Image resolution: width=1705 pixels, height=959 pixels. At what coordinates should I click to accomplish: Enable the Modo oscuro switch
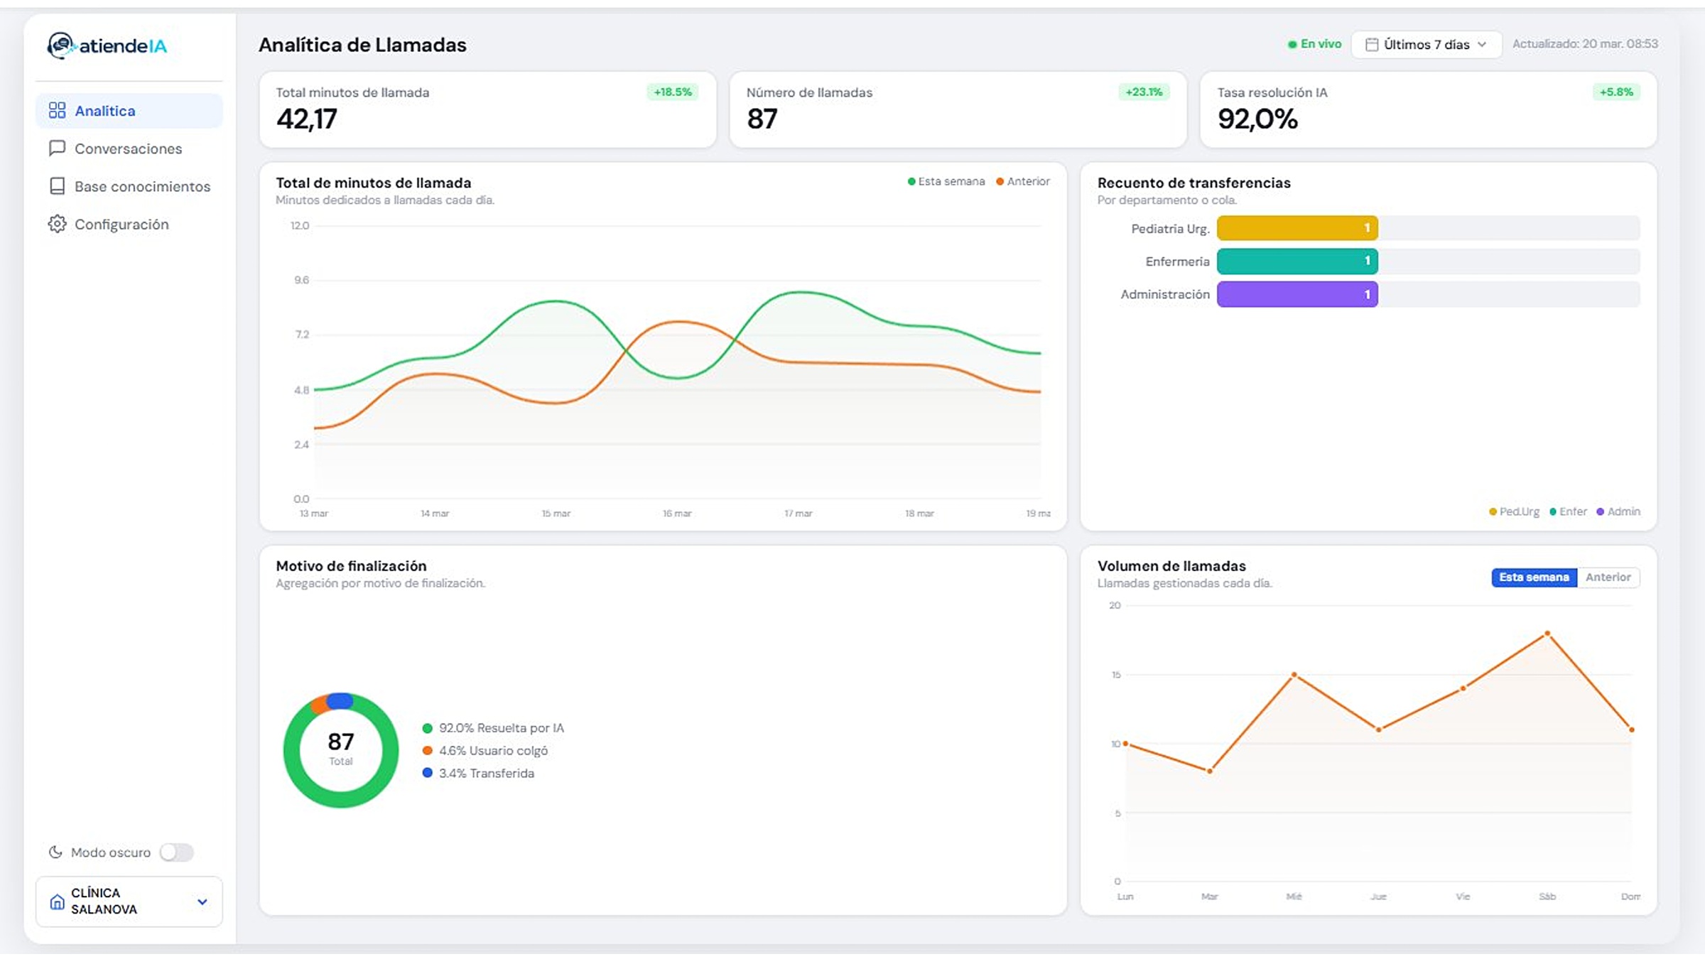pos(176,852)
